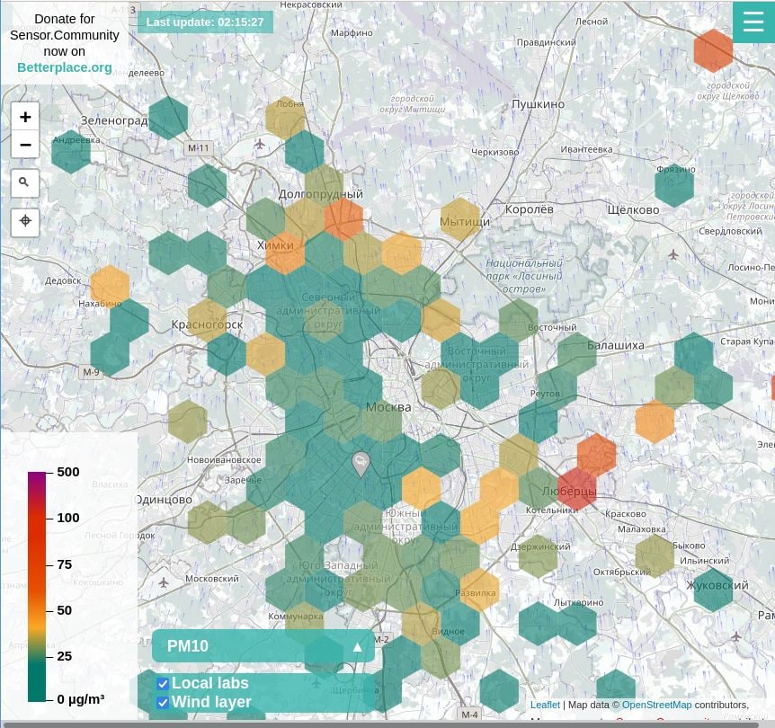Click the 100 mark on legend

[68, 518]
